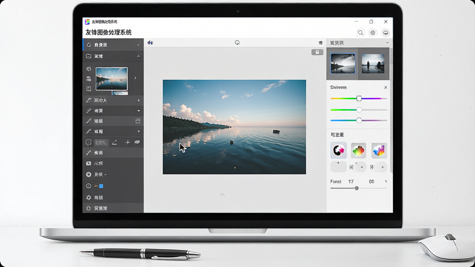The height and width of the screenshot is (267, 475).
Task: Click the blue color square in the sidebar
Action: point(101,186)
